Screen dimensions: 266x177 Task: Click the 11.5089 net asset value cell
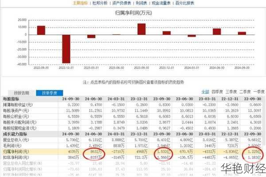73,111
